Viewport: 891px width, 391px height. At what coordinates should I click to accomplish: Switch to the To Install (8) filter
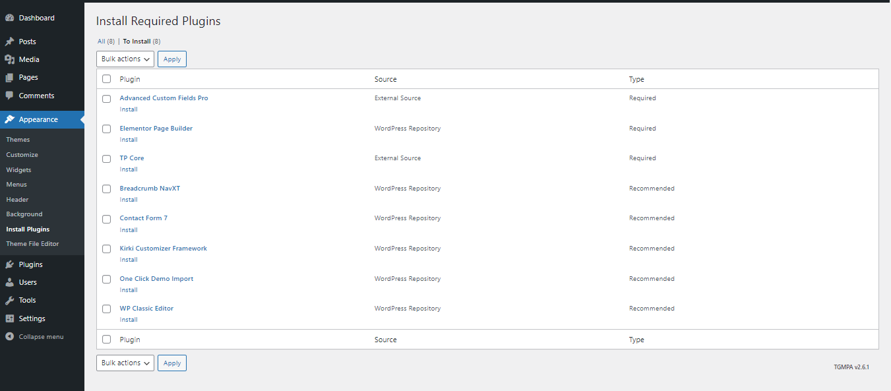pos(142,42)
